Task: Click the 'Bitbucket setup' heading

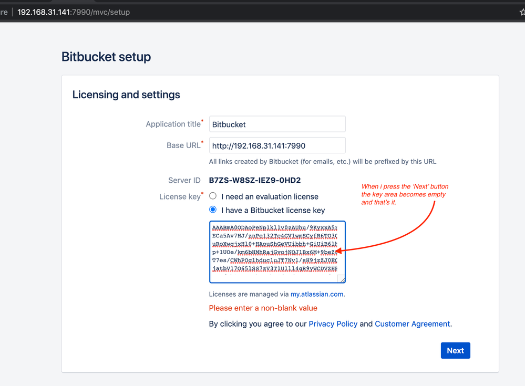Action: 106,57
